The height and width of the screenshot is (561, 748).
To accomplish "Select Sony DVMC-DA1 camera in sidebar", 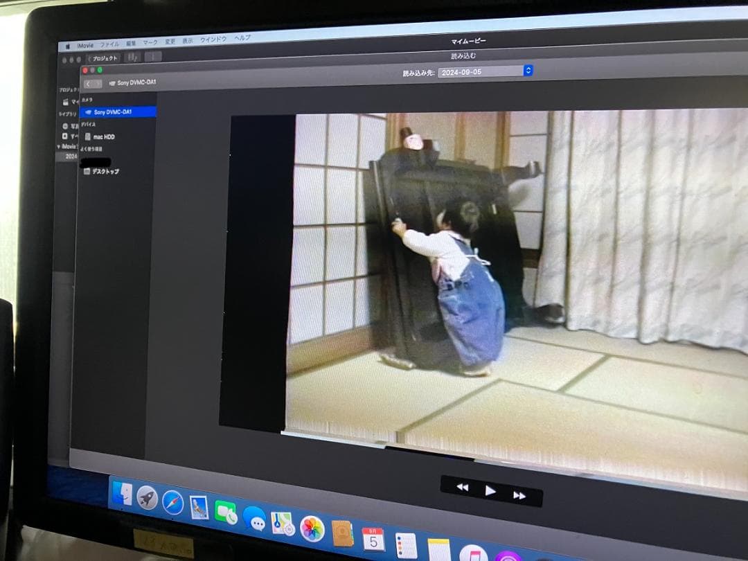I will pyautogui.click(x=114, y=112).
